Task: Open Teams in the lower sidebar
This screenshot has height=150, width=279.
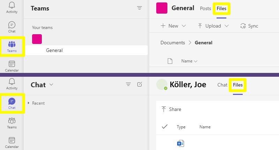Action: (x=12, y=123)
